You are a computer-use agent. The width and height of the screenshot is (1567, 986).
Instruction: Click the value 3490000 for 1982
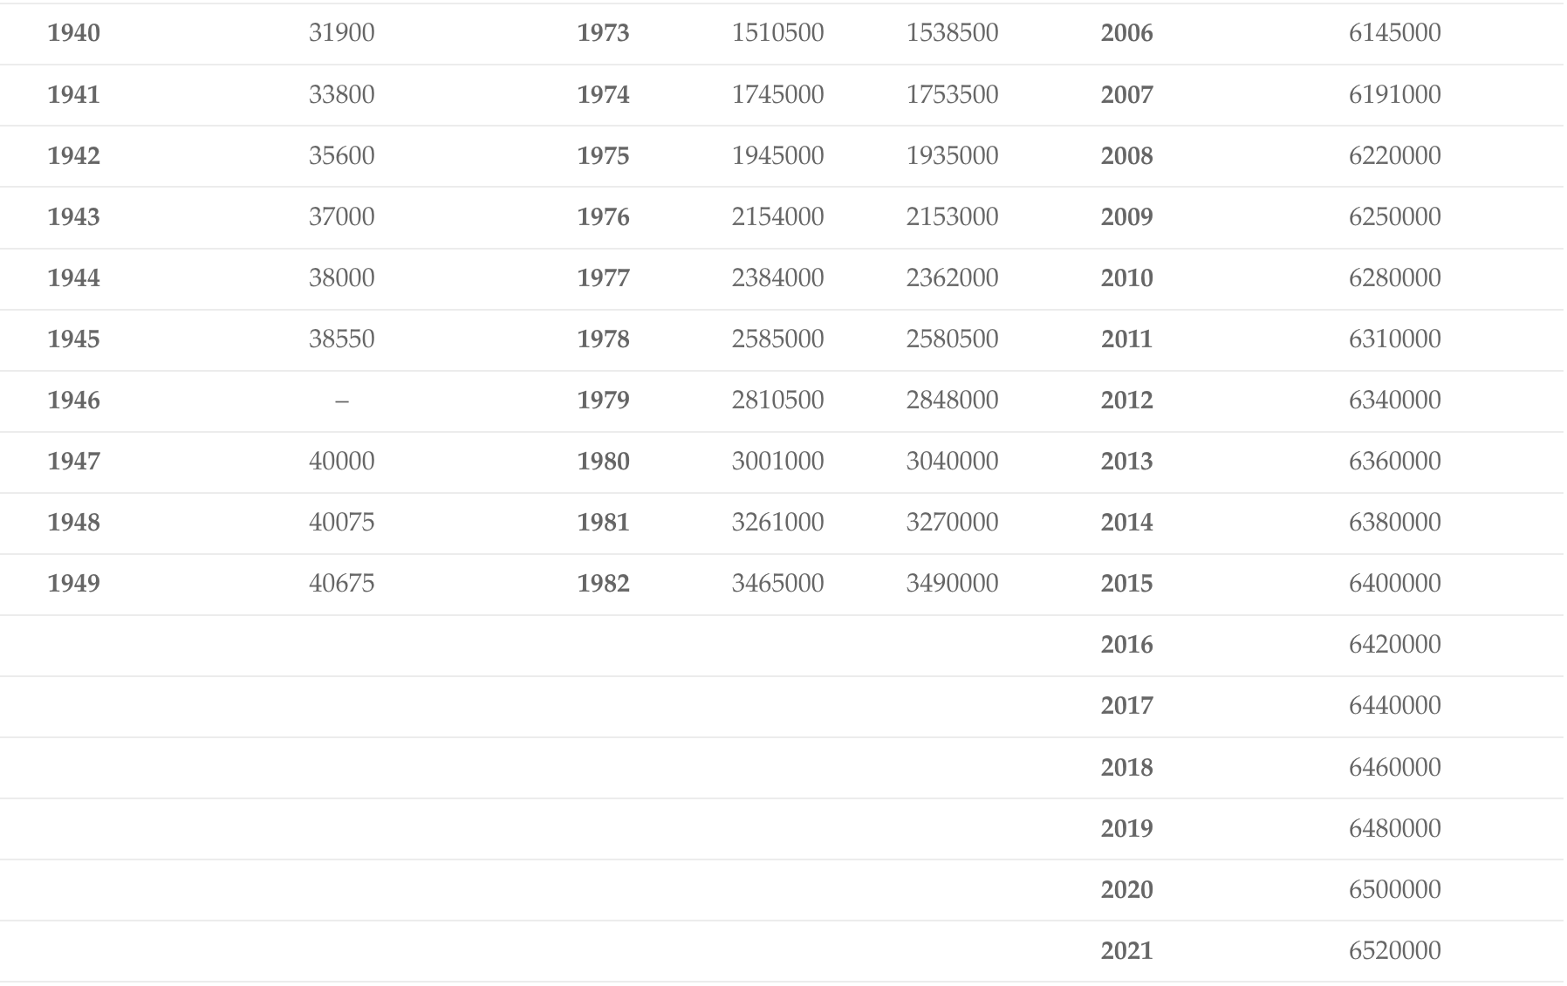[952, 583]
